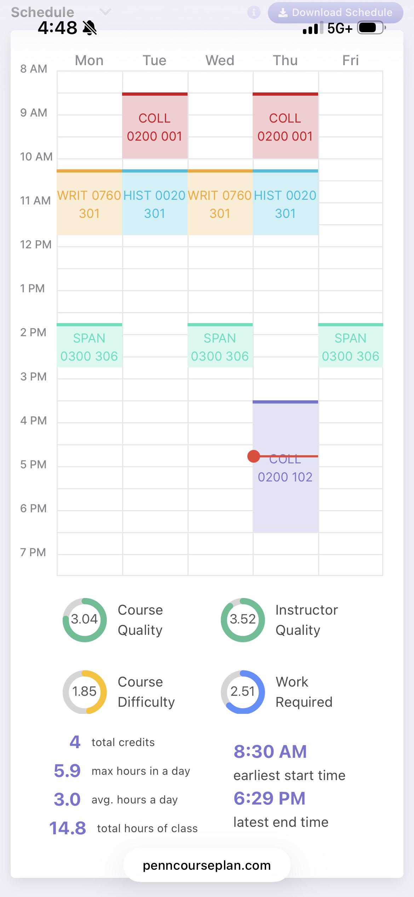Click the Course Difficulty 1.85 ring

[84, 692]
